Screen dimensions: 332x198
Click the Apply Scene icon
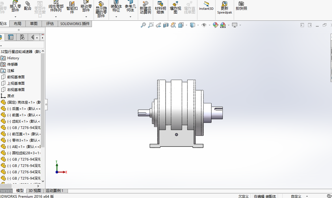click(x=223, y=25)
